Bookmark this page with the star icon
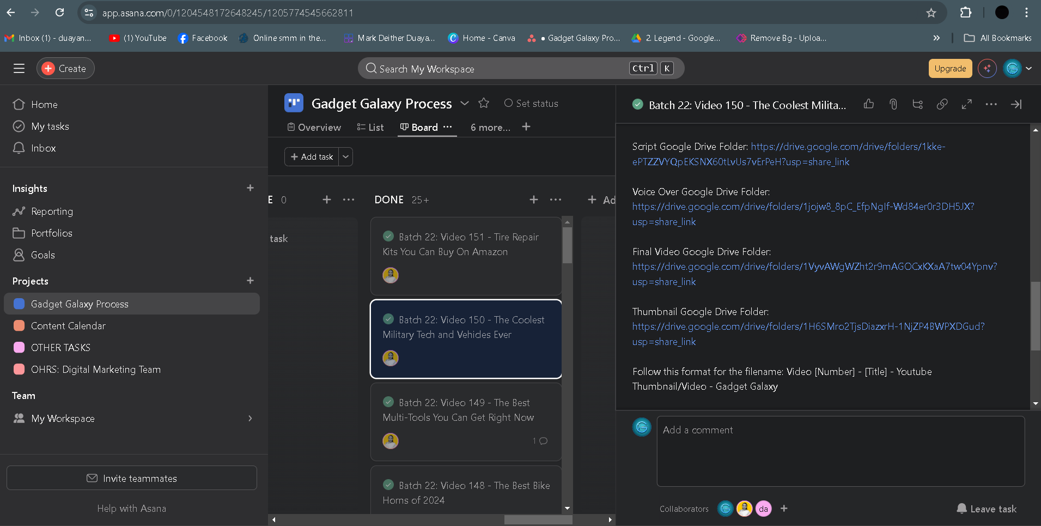The width and height of the screenshot is (1041, 526). click(x=932, y=13)
